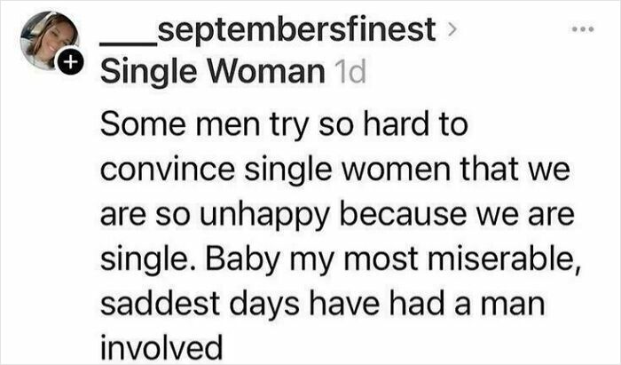Open the profile picture thumbnail

coord(50,41)
